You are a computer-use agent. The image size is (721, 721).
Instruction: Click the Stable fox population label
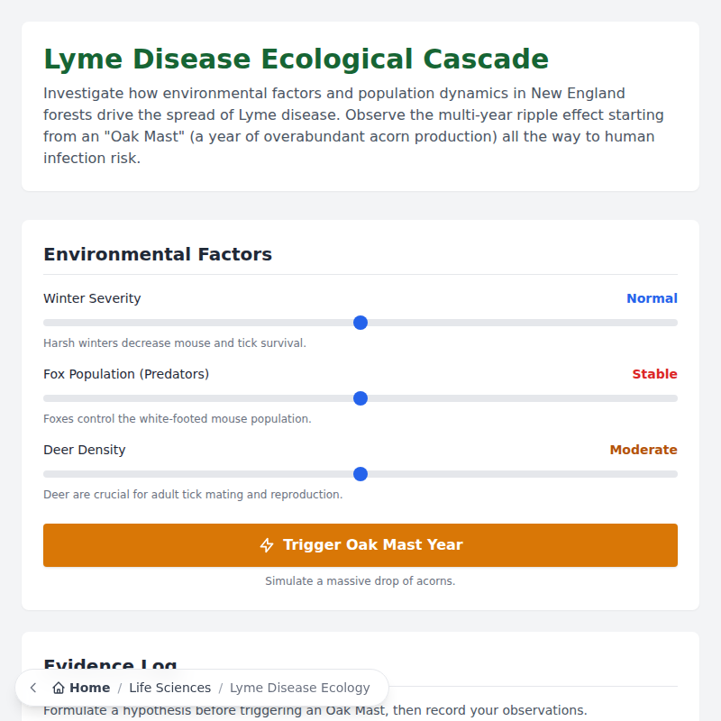[x=654, y=374]
